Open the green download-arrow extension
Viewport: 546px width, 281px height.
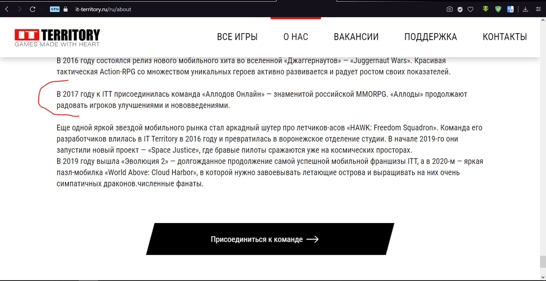click(485, 9)
